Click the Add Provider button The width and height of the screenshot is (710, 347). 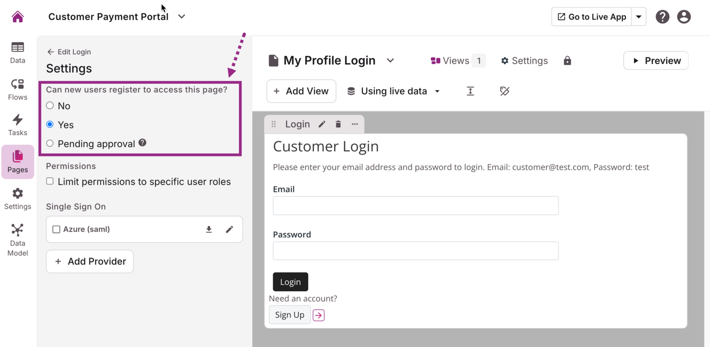tap(89, 262)
